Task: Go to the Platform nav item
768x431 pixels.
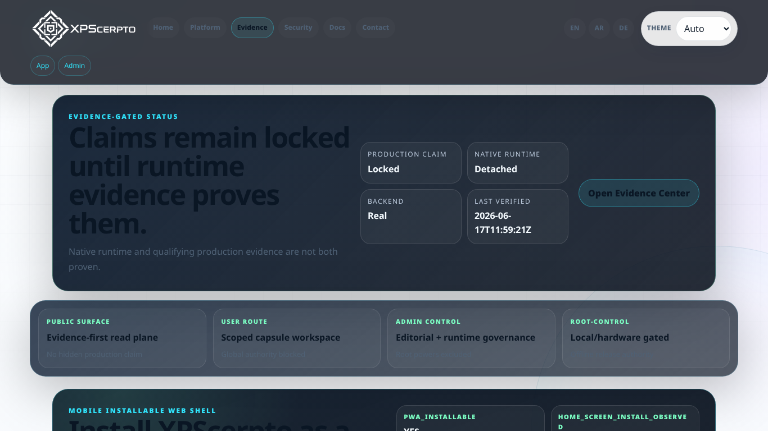Action: tap(205, 27)
